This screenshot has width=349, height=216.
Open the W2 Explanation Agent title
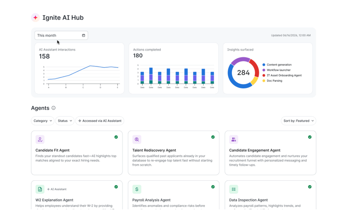click(54, 200)
